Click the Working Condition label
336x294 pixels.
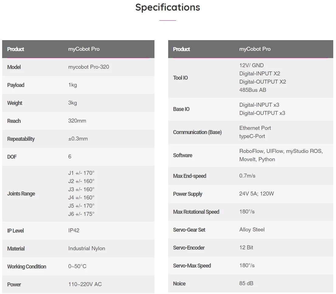(x=27, y=267)
